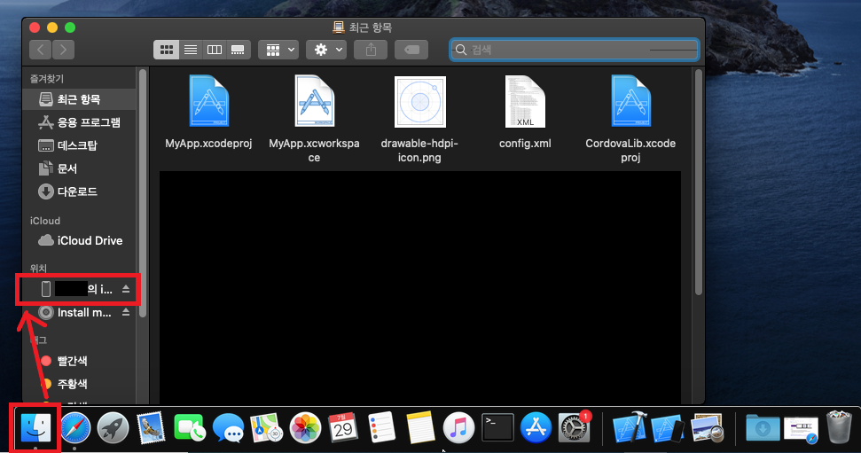
Task: Open Downloads folder stack in Dock
Action: click(x=763, y=428)
